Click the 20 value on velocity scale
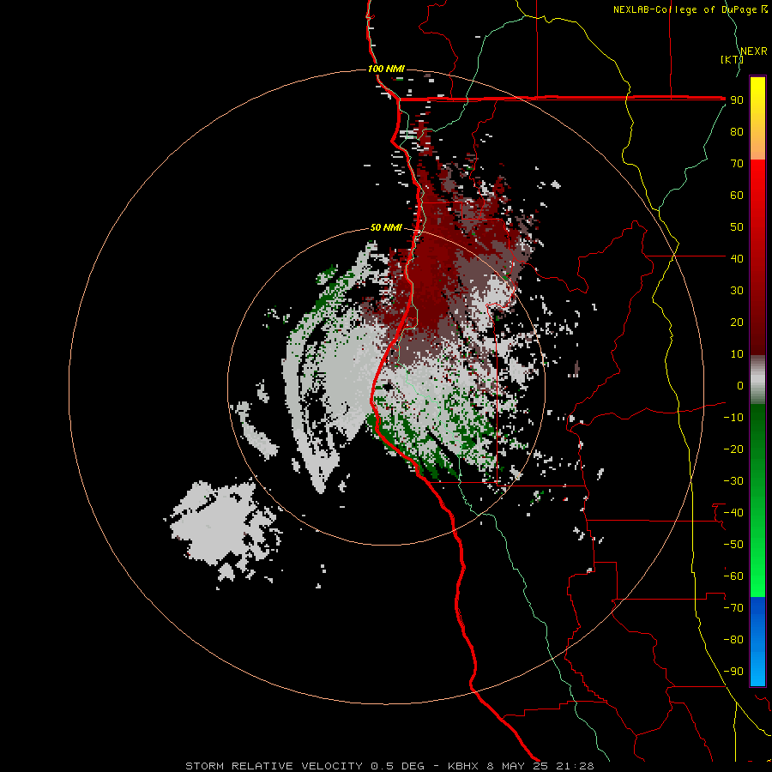772x772 pixels. coord(737,322)
